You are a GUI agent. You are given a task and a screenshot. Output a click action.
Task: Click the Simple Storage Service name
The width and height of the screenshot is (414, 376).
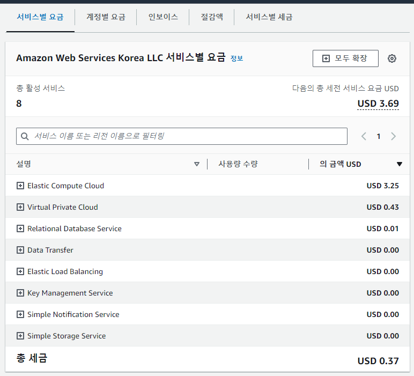(x=66, y=336)
